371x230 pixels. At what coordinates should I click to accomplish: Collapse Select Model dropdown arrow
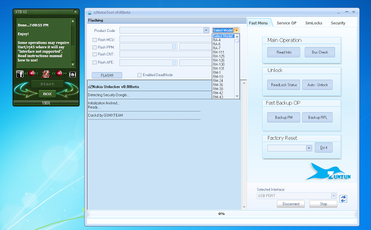(236, 30)
